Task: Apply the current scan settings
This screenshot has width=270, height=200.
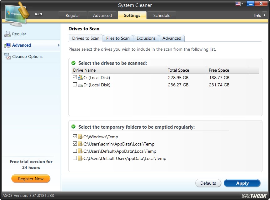Action: (242, 183)
